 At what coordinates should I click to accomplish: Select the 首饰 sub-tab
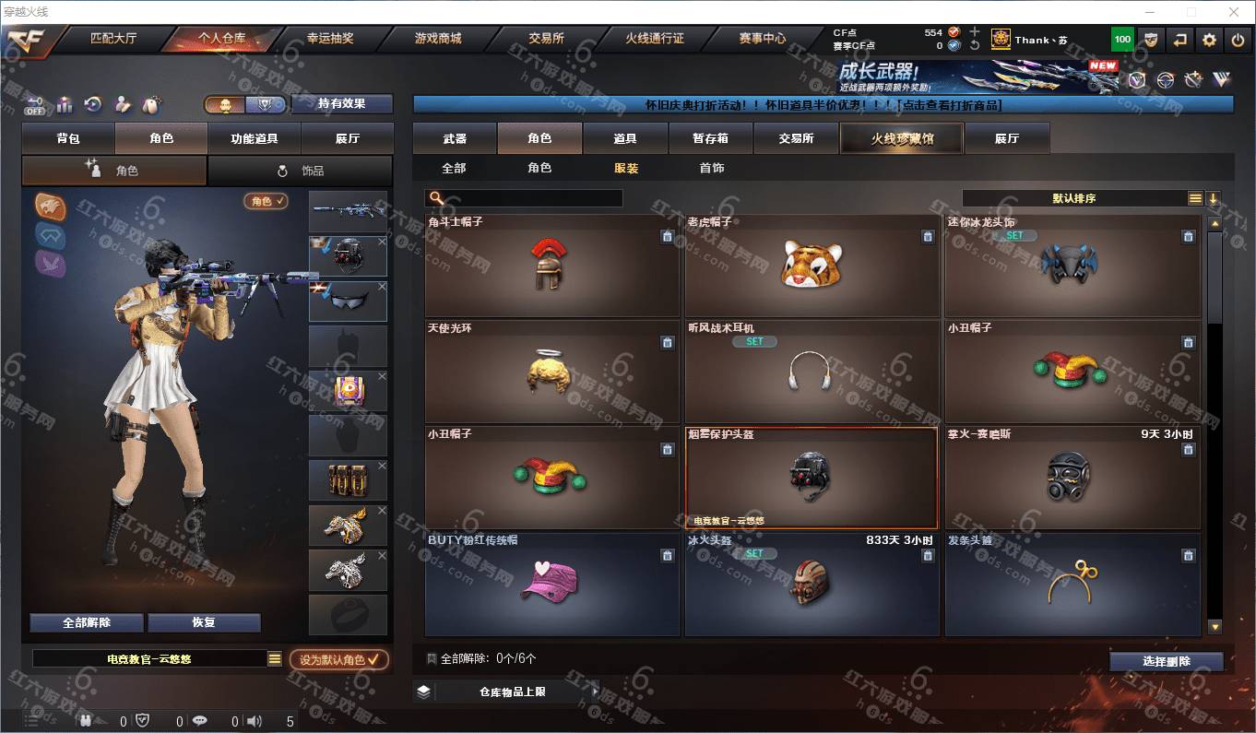click(x=711, y=168)
